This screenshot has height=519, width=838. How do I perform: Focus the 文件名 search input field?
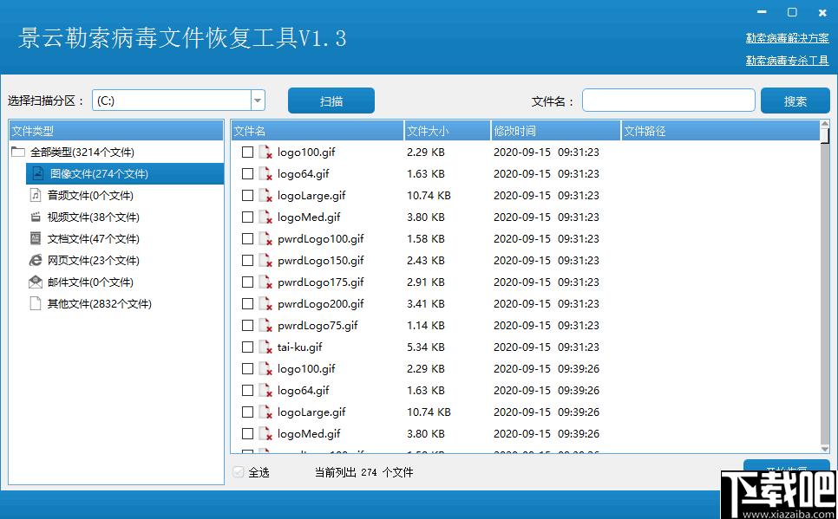point(669,101)
